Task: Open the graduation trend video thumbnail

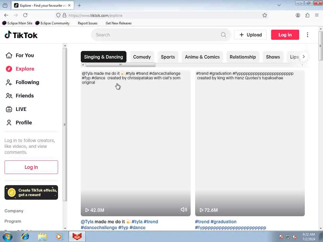Action: (250, 143)
